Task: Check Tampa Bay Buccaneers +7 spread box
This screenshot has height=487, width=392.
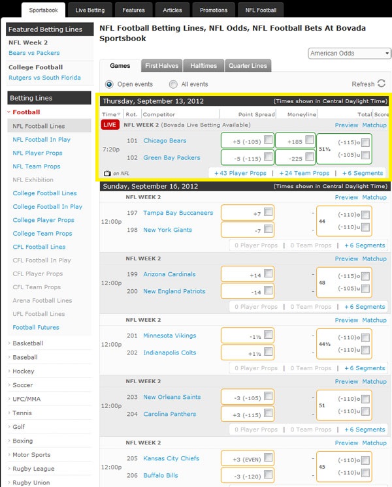Action: 268,212
